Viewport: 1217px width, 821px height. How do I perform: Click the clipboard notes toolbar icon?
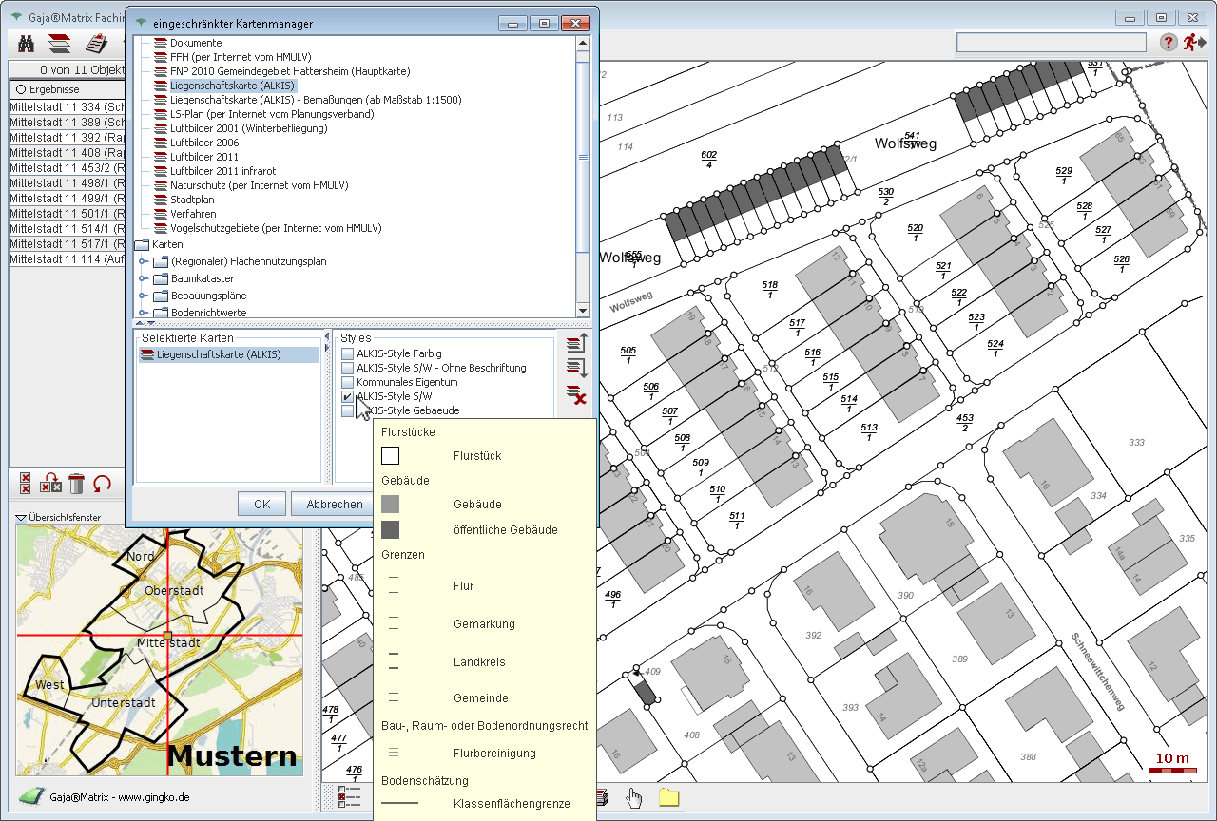(96, 43)
